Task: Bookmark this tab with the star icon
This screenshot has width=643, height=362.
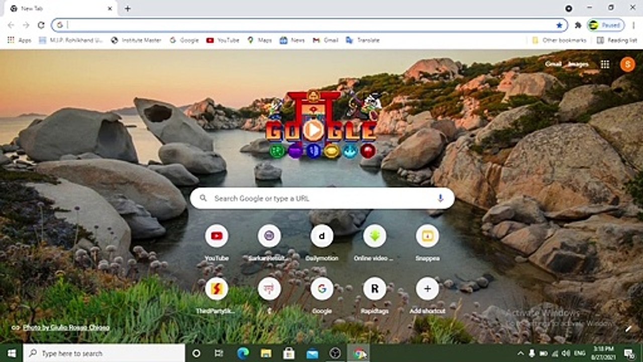Action: pos(559,25)
